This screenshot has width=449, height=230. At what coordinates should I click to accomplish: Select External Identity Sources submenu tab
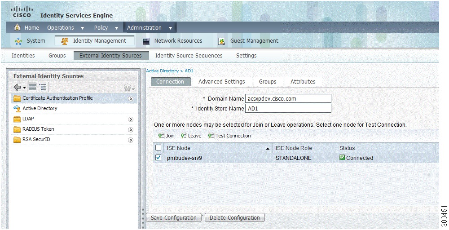click(x=111, y=56)
